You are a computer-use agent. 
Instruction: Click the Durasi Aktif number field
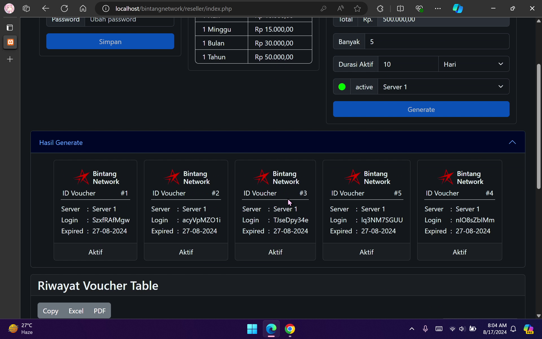click(x=408, y=64)
